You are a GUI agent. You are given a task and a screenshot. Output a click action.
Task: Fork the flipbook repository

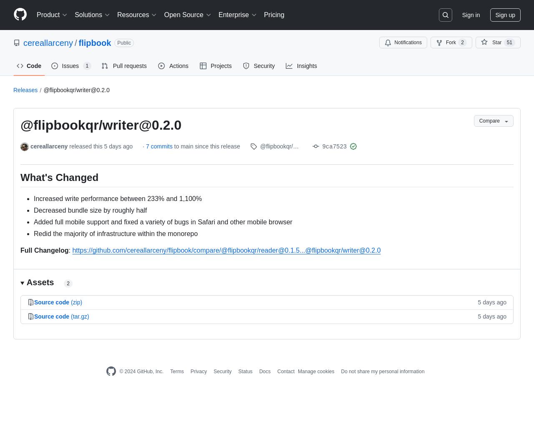451,43
